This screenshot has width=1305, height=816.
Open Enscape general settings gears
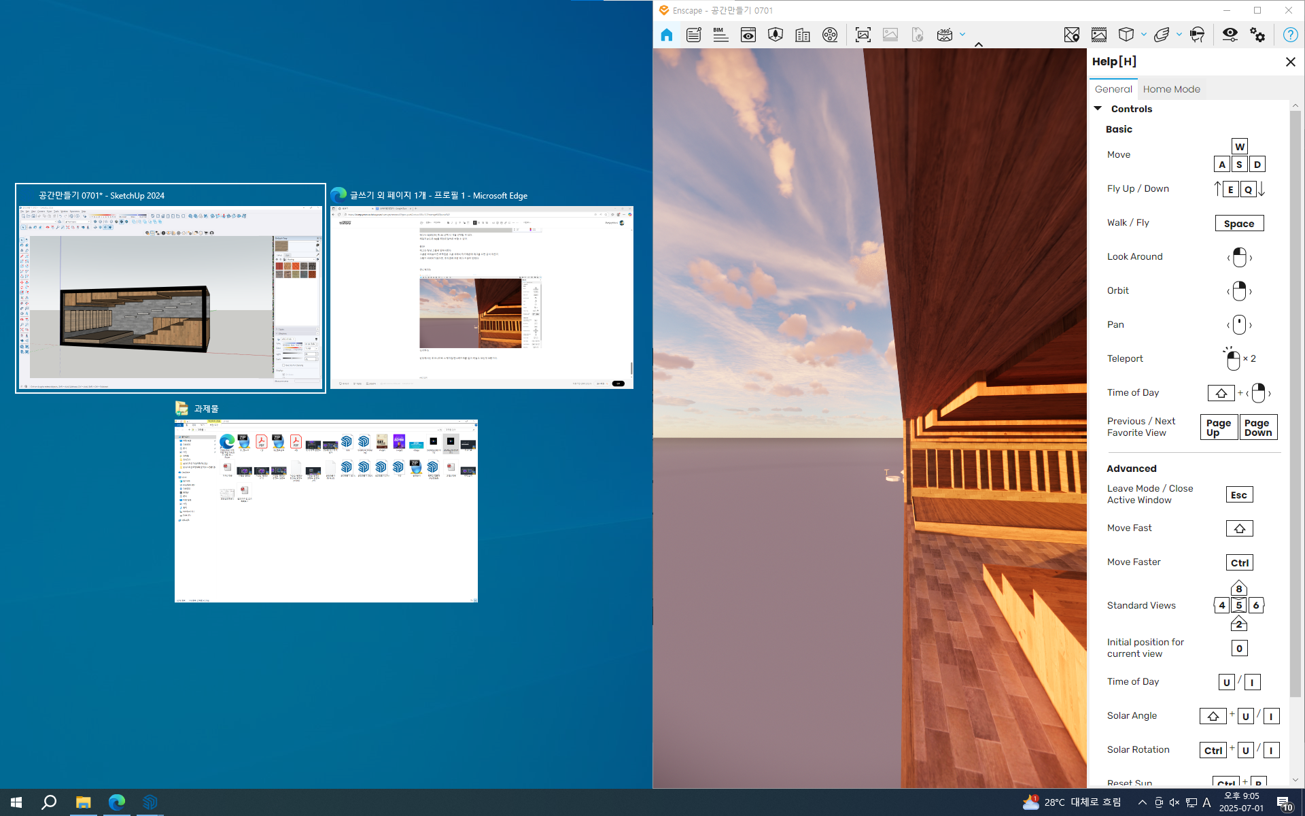1257,35
